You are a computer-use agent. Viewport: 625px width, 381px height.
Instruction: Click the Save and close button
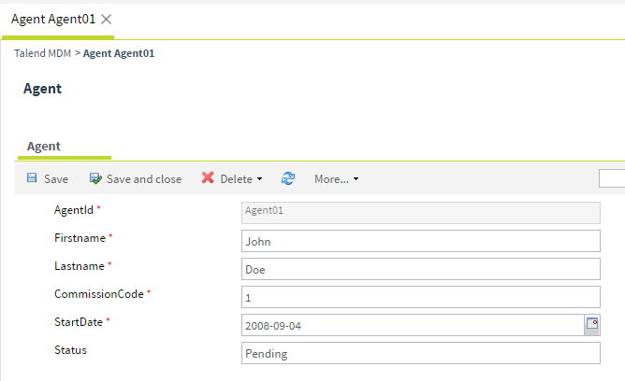[x=135, y=178]
